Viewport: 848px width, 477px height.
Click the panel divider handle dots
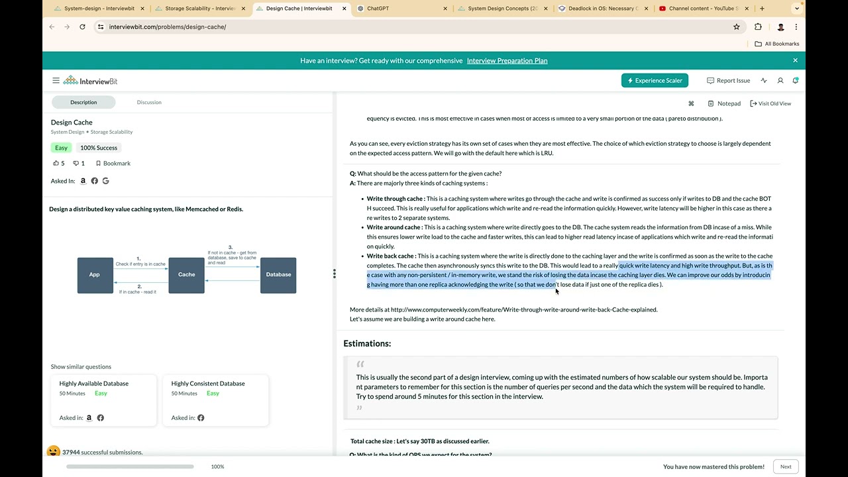coord(335,274)
